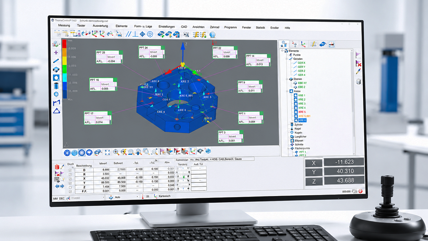The height and width of the screenshot is (241, 428).
Task: Click the red segment of color scale
Action: tap(64, 44)
